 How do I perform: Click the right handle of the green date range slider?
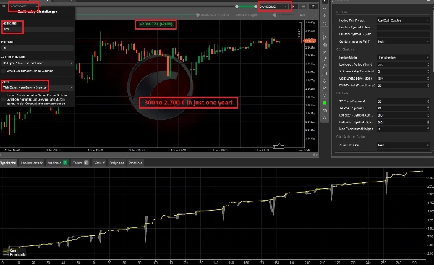tap(255, 7)
